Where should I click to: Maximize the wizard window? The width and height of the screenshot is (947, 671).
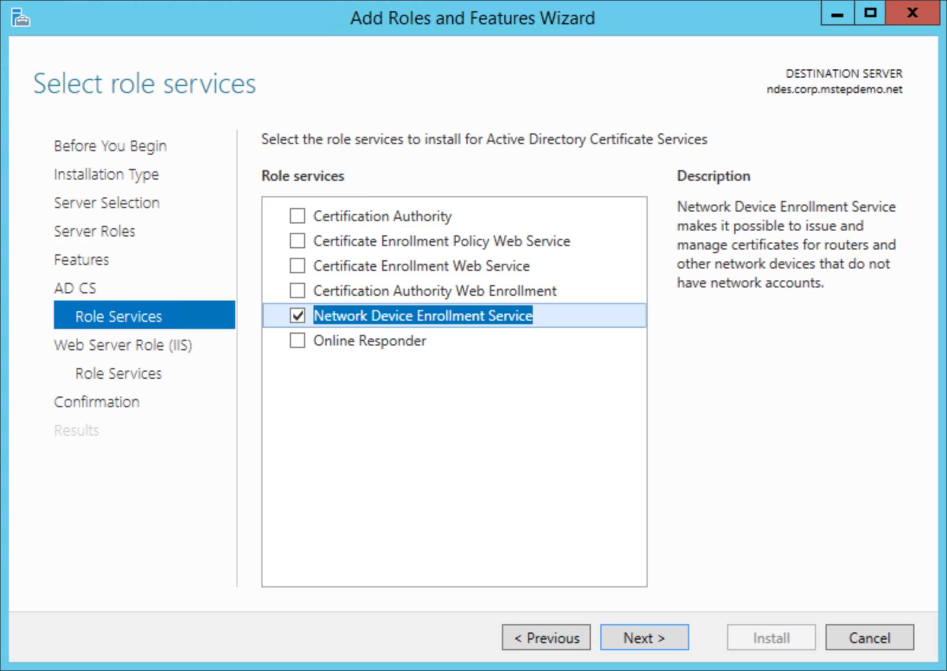pyautogui.click(x=870, y=13)
